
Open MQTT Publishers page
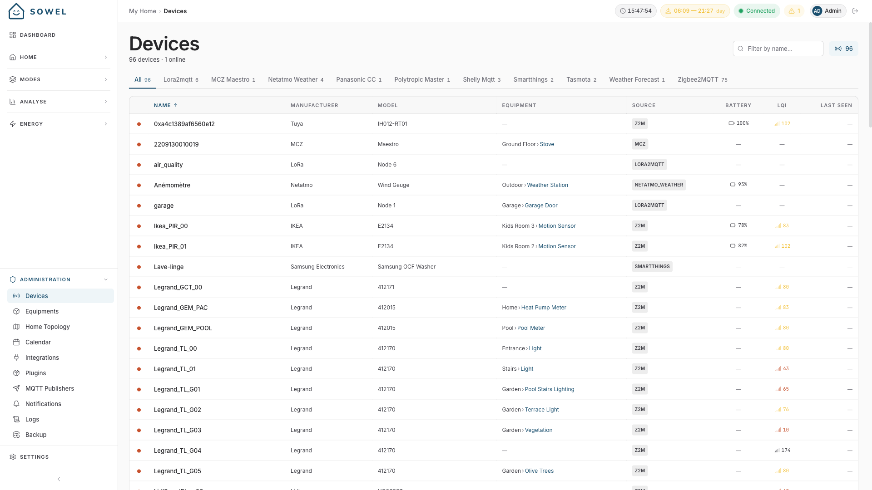point(60,388)
